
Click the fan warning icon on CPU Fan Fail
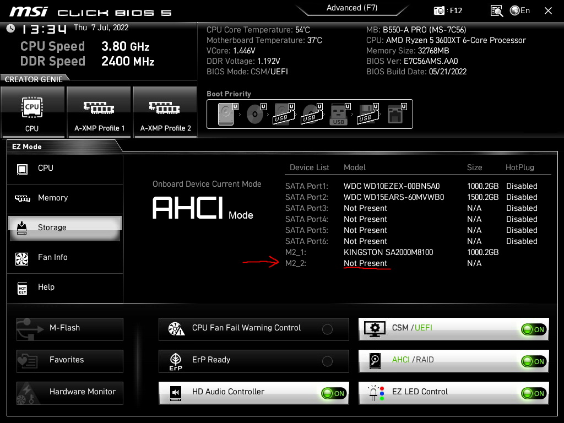tap(176, 329)
